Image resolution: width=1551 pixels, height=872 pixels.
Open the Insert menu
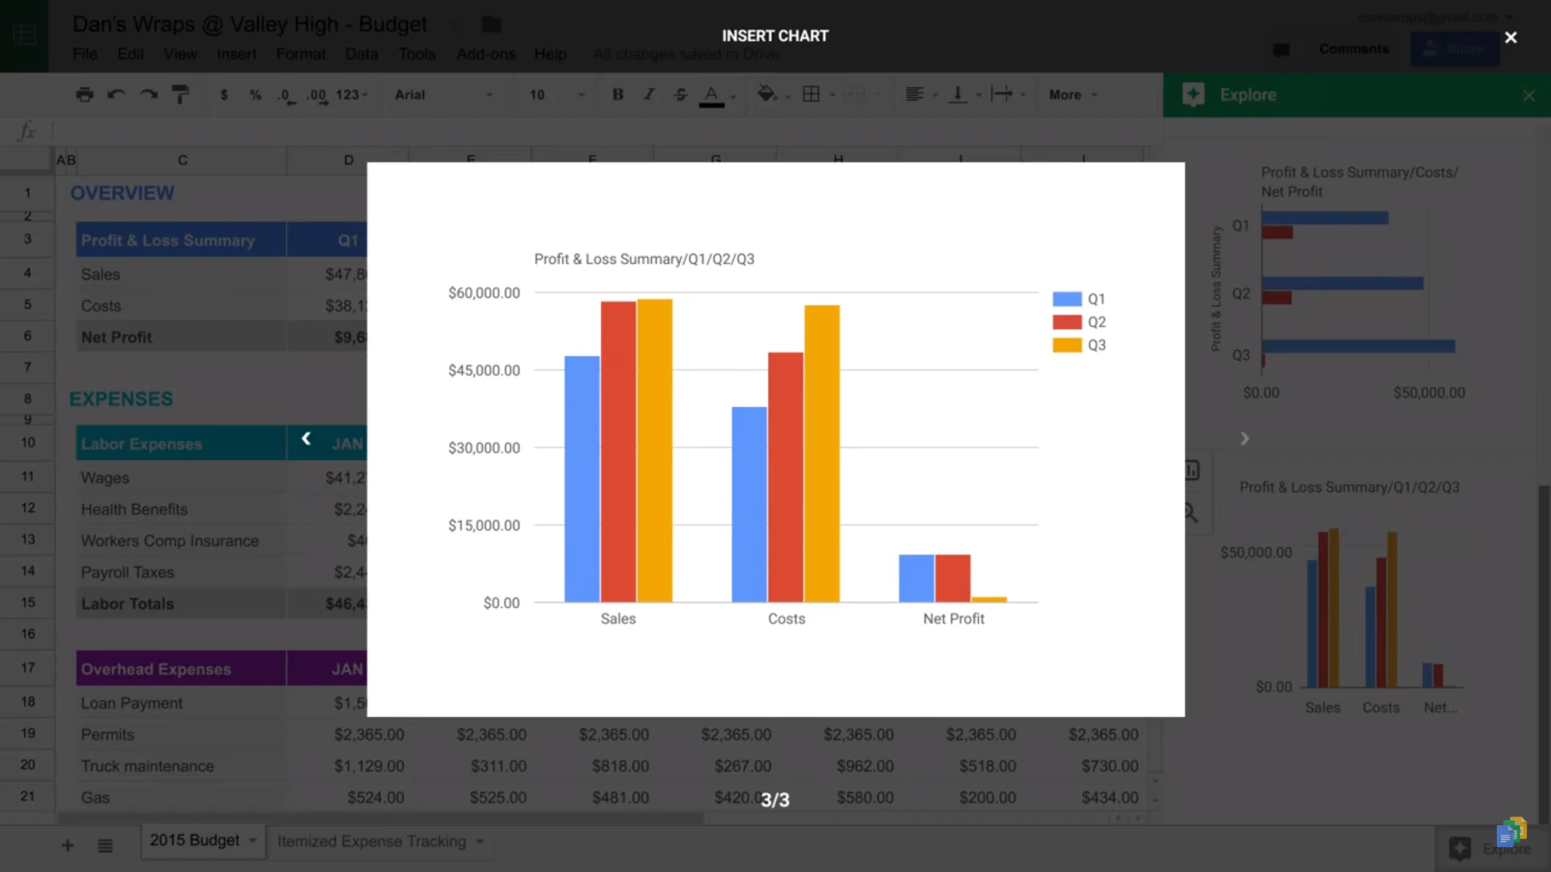(x=236, y=54)
